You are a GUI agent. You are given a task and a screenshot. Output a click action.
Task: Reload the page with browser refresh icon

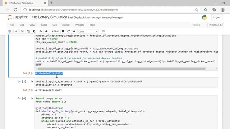point(15,10)
